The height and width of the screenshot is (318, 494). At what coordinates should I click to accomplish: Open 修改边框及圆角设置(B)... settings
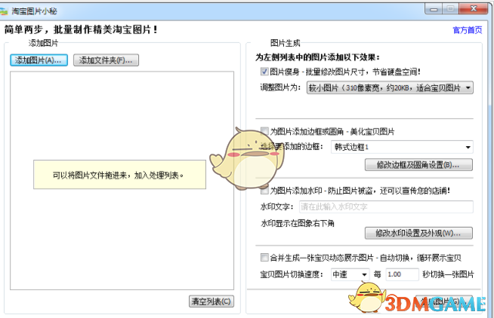coord(418,165)
